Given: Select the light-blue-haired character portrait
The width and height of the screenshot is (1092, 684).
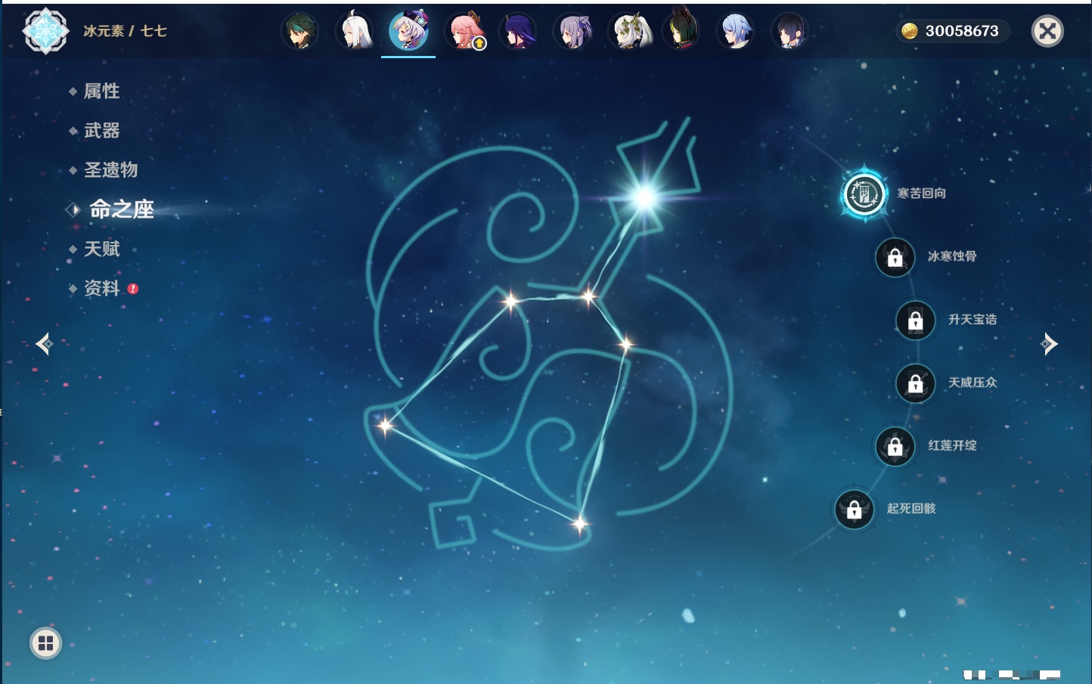Looking at the screenshot, I should (x=736, y=31).
